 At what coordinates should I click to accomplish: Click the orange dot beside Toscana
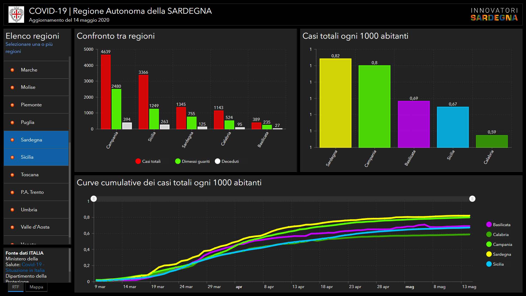pos(12,175)
